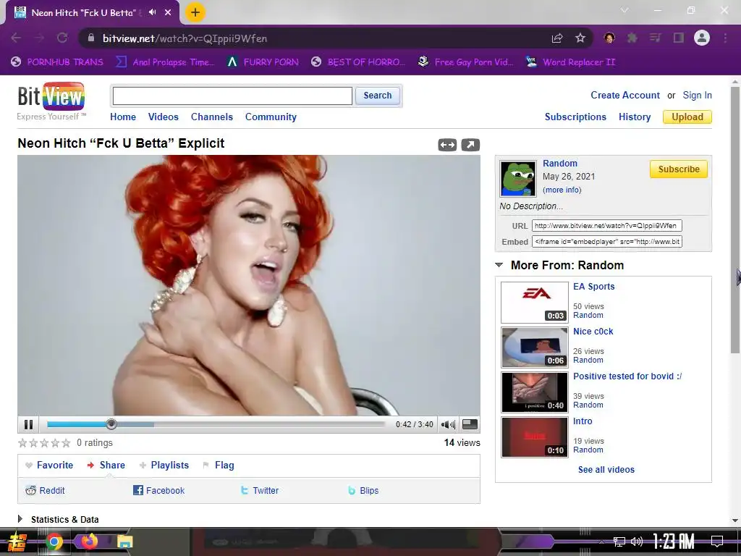
Task: Click the Sign In link
Action: pos(697,95)
